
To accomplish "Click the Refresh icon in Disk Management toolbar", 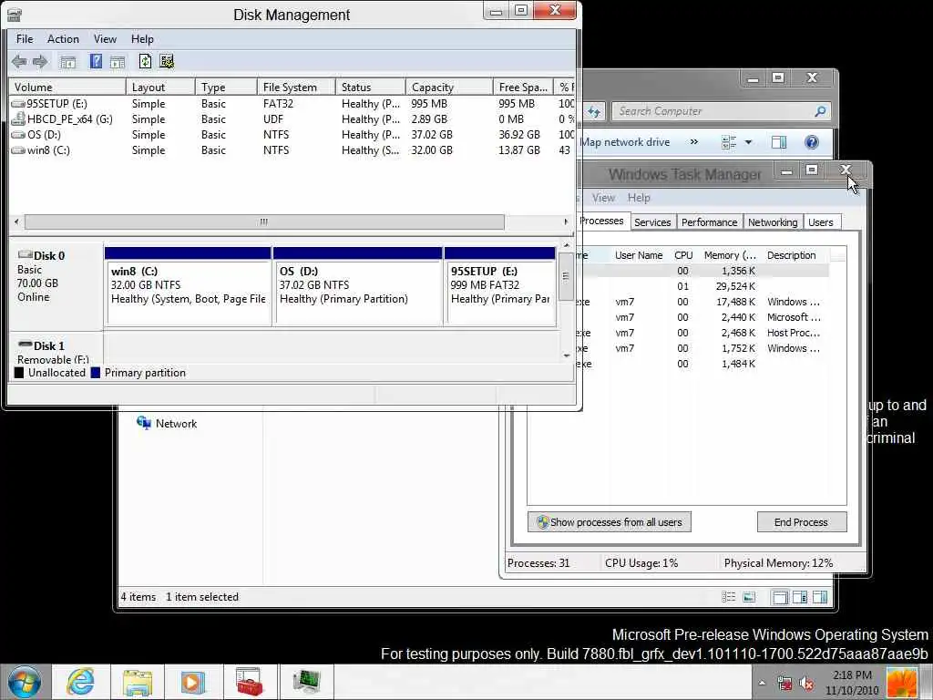I will click(x=145, y=61).
